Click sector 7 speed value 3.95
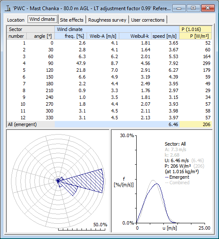Screen dimensions: 219x239 coord(174,84)
